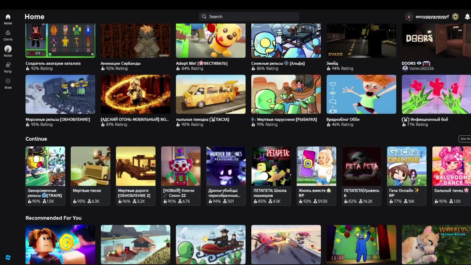Open Инфекционный бой game thumbnail
This screenshot has height=265, width=471.
[436, 94]
